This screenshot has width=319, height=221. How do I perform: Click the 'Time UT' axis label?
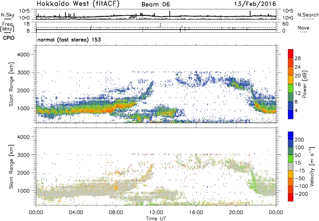click(x=156, y=218)
